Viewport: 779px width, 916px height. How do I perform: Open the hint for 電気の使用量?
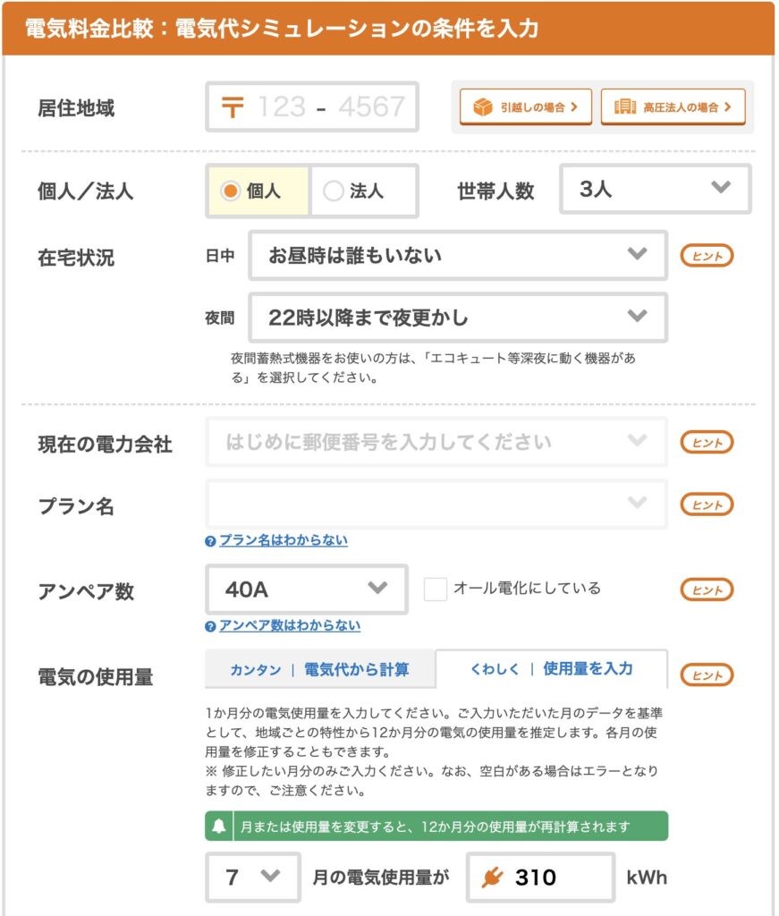click(707, 675)
